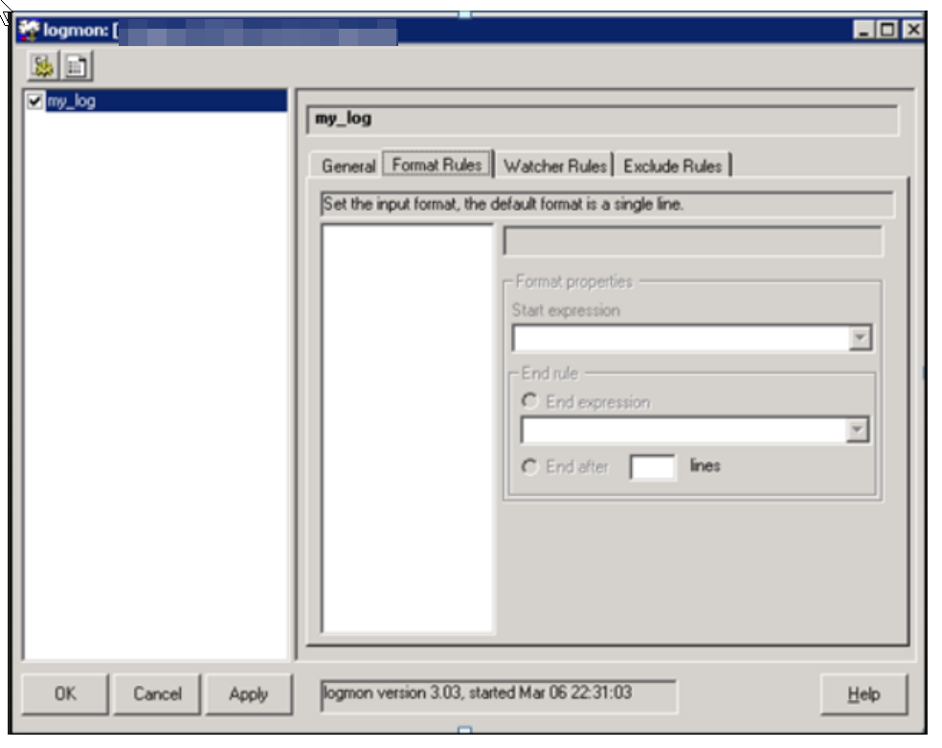Click the Cancel button
The height and width of the screenshot is (748, 942).
click(x=157, y=694)
